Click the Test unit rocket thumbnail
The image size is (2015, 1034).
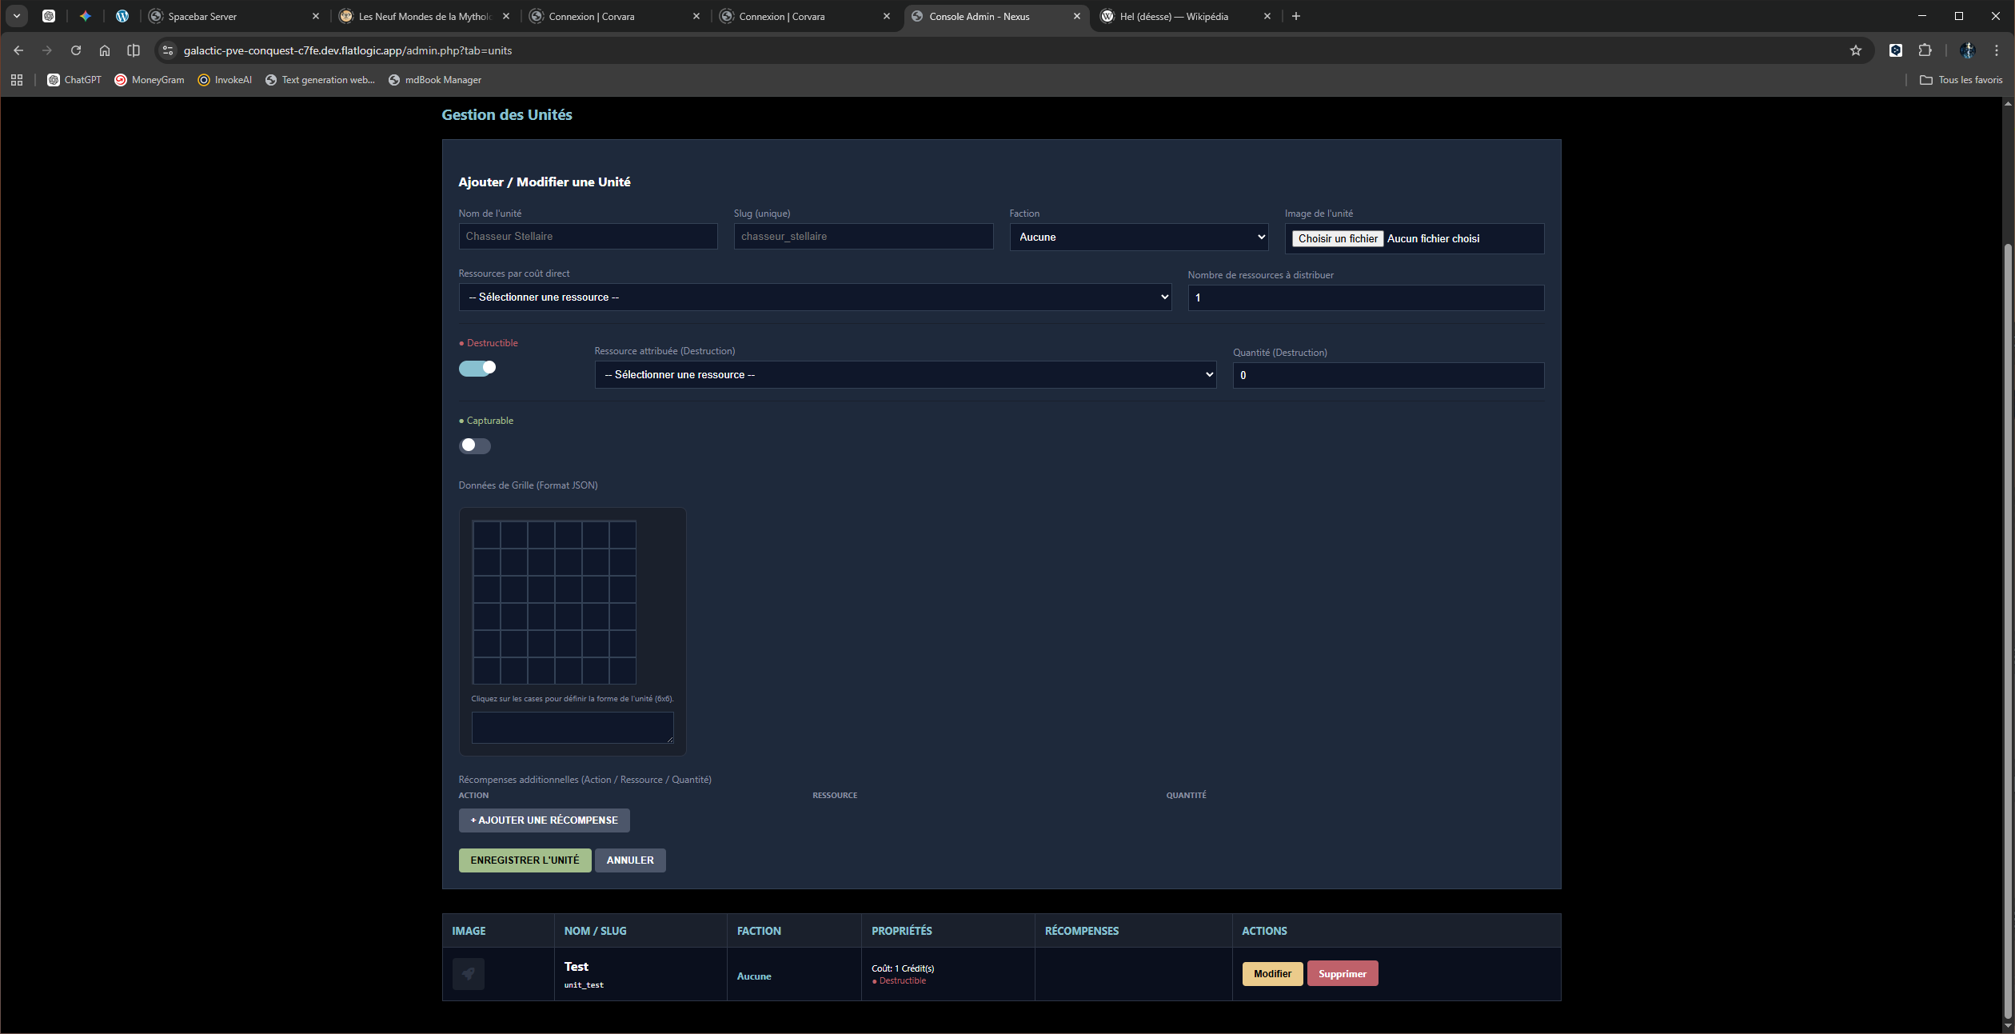[x=469, y=974]
